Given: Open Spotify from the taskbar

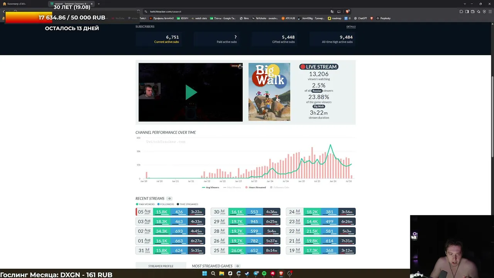Looking at the screenshot, I should tap(264, 273).
